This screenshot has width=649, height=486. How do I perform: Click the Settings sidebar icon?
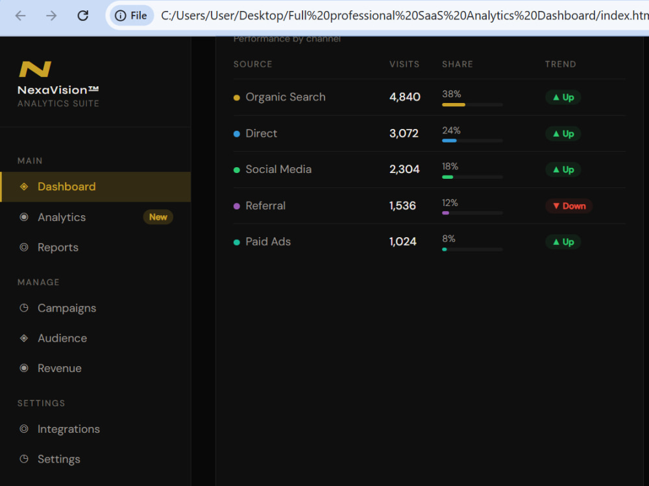click(24, 459)
